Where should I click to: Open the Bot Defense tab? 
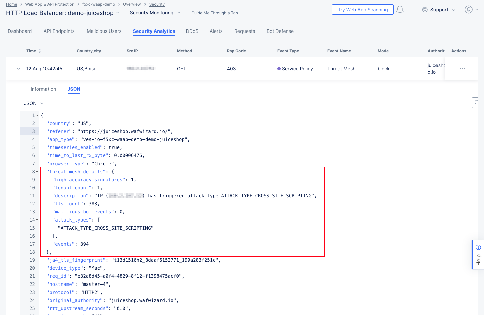(280, 31)
